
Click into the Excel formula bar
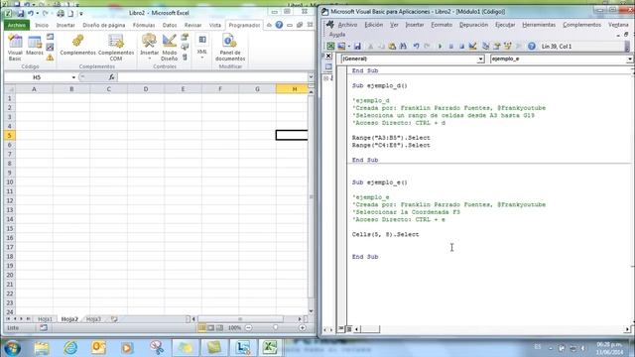coord(212,77)
